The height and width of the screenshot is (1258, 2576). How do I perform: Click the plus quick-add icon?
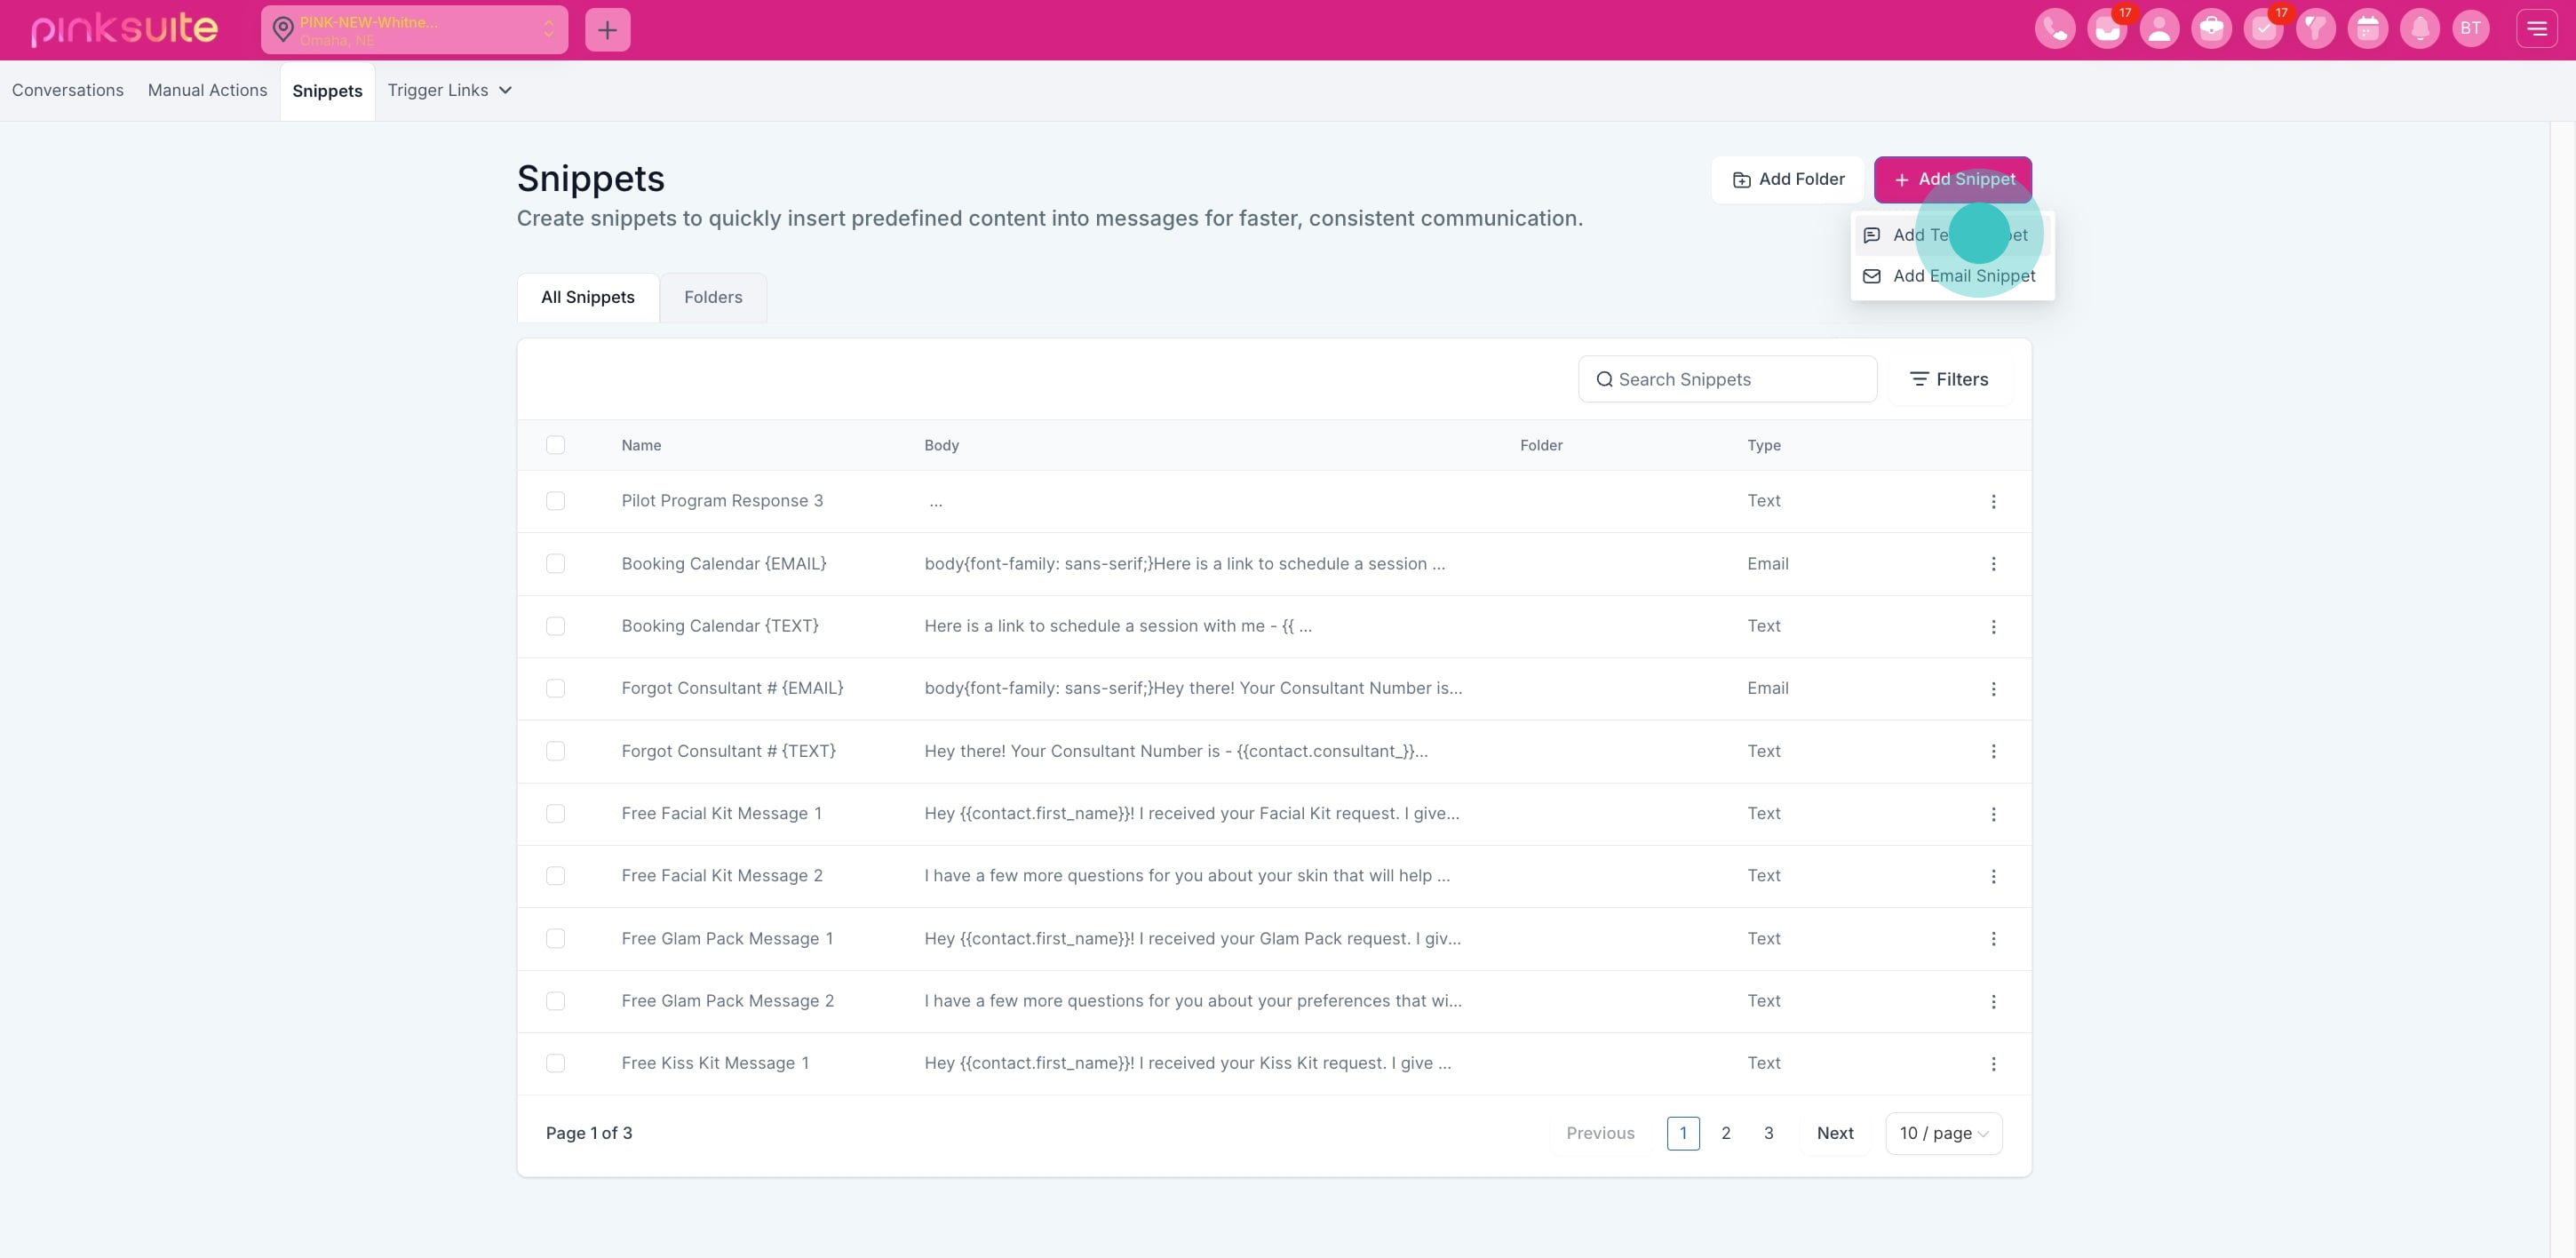tap(607, 30)
